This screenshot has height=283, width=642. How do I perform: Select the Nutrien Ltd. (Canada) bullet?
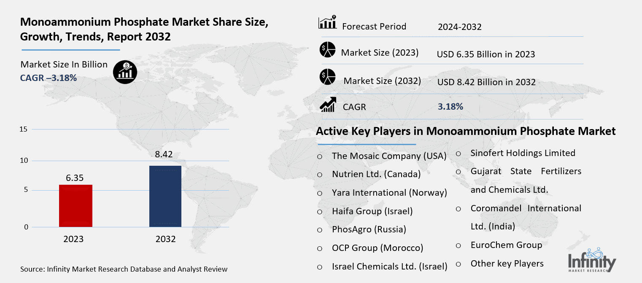pyautogui.click(x=320, y=175)
